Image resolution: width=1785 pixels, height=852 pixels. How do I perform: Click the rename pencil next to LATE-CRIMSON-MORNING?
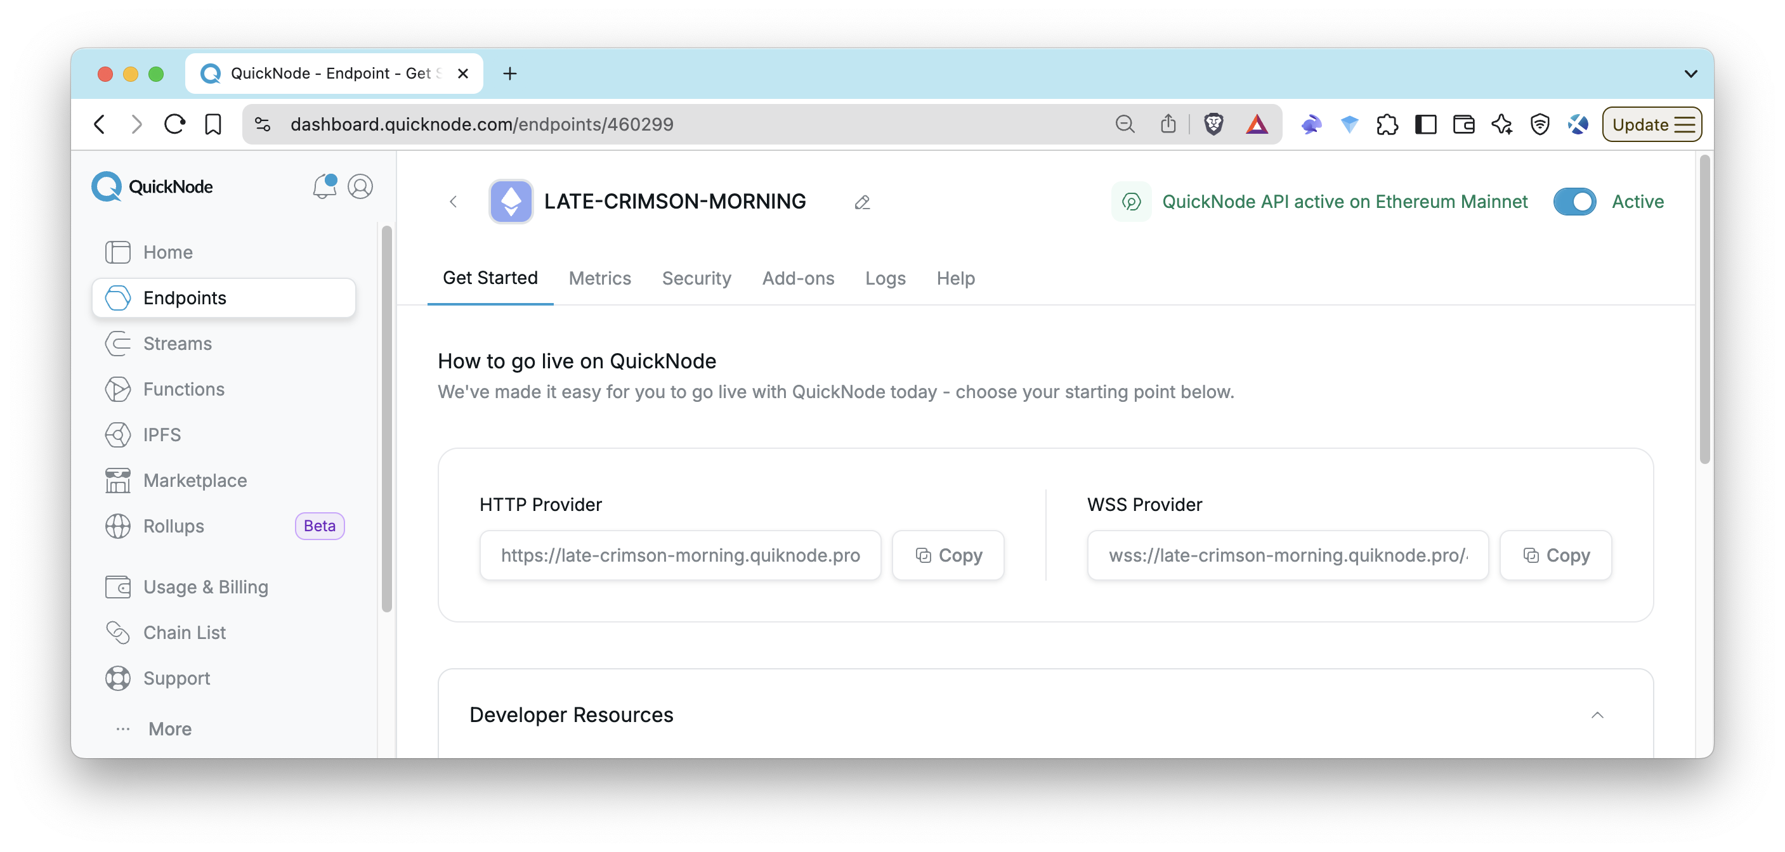861,203
